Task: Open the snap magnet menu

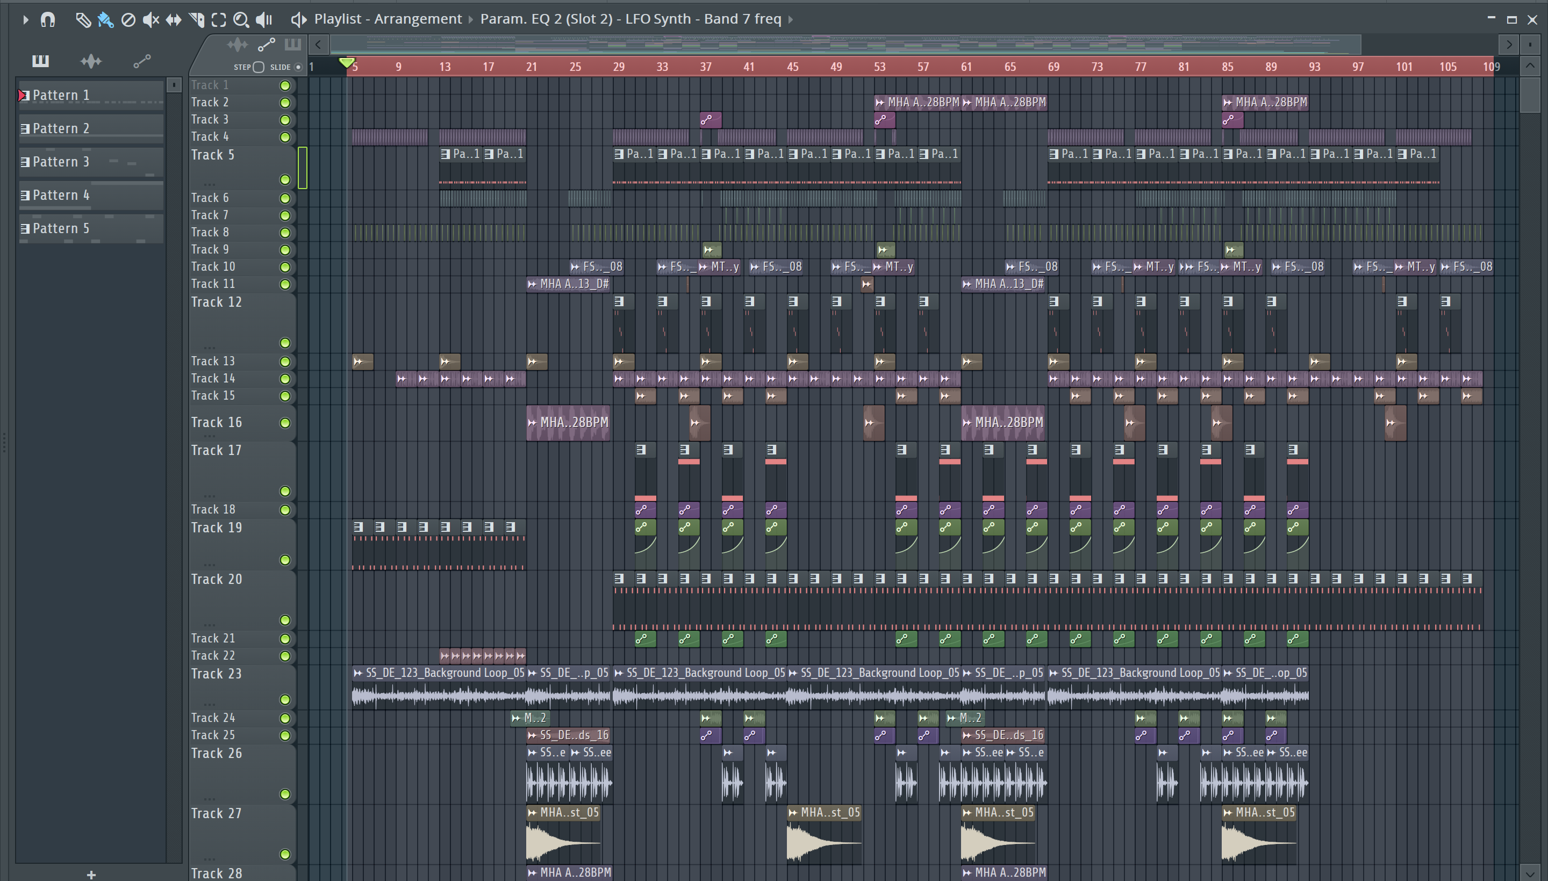Action: (x=48, y=20)
